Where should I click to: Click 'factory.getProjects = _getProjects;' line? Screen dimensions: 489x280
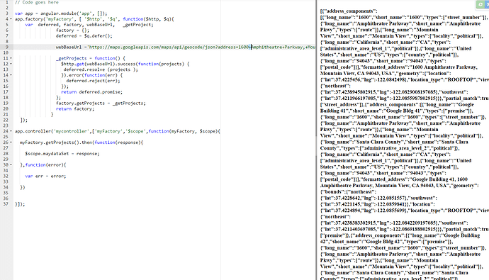click(x=101, y=103)
